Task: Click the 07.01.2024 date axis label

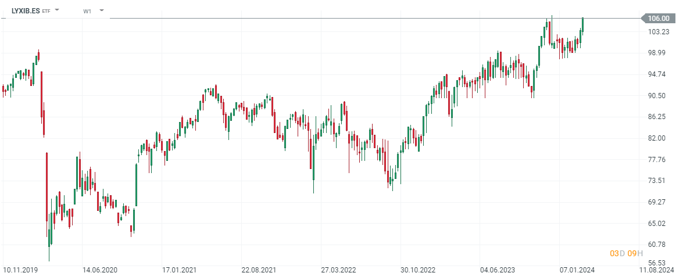Action: [x=577, y=270]
